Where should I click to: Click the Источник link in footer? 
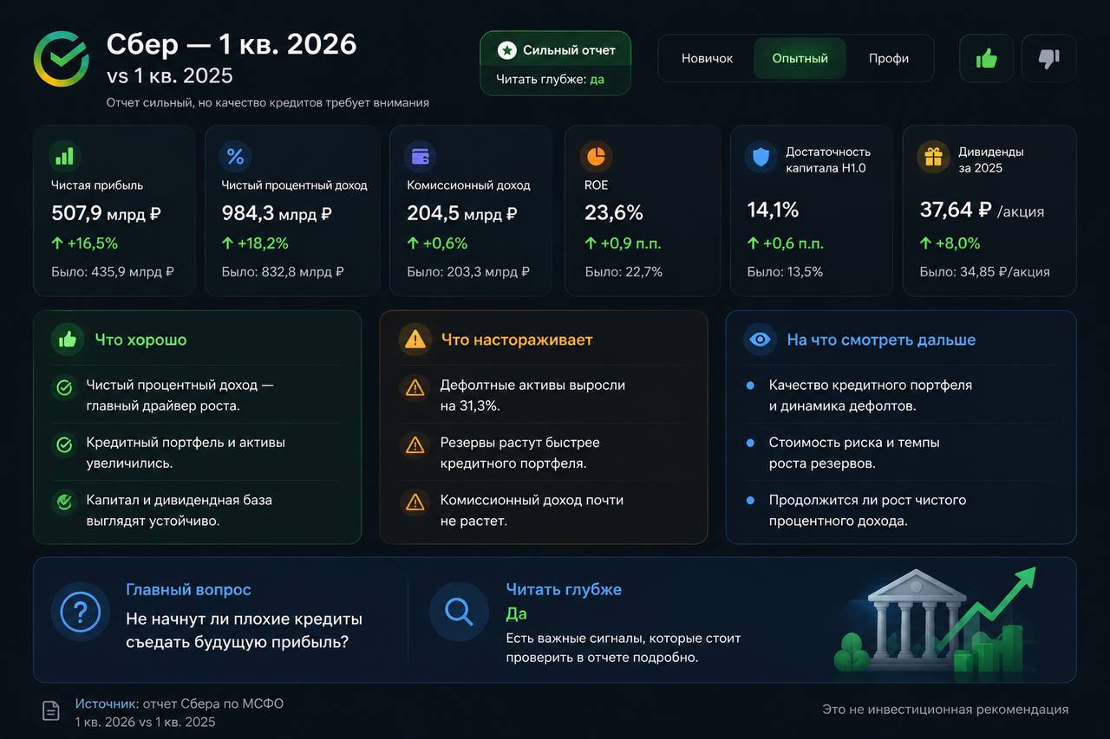pos(107,703)
